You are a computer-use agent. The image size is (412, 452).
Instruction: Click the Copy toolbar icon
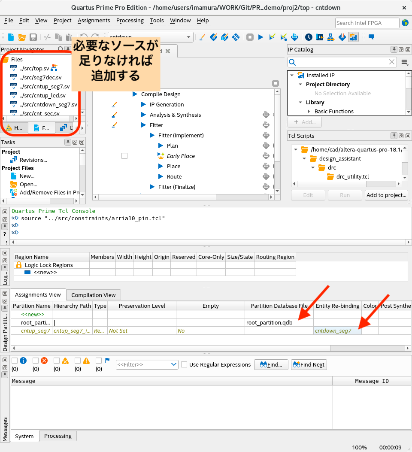click(x=58, y=37)
